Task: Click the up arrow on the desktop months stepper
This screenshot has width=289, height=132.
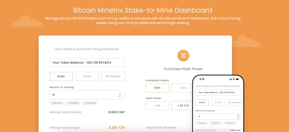Action: pyautogui.click(x=120, y=94)
